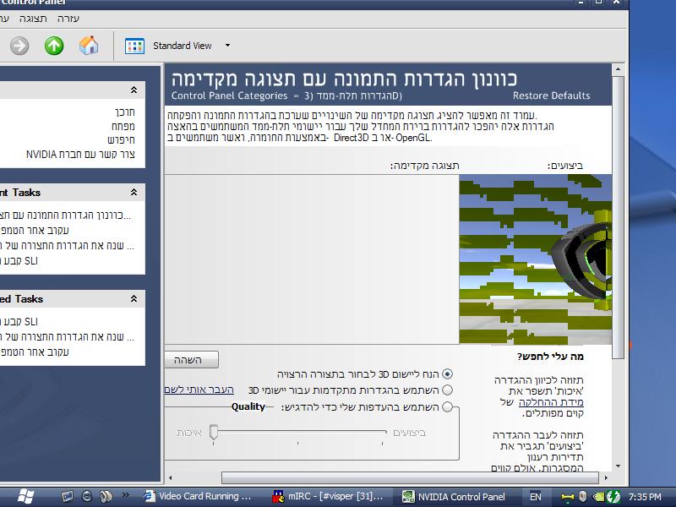
Task: Click the Standard View grid icon
Action: coord(134,46)
